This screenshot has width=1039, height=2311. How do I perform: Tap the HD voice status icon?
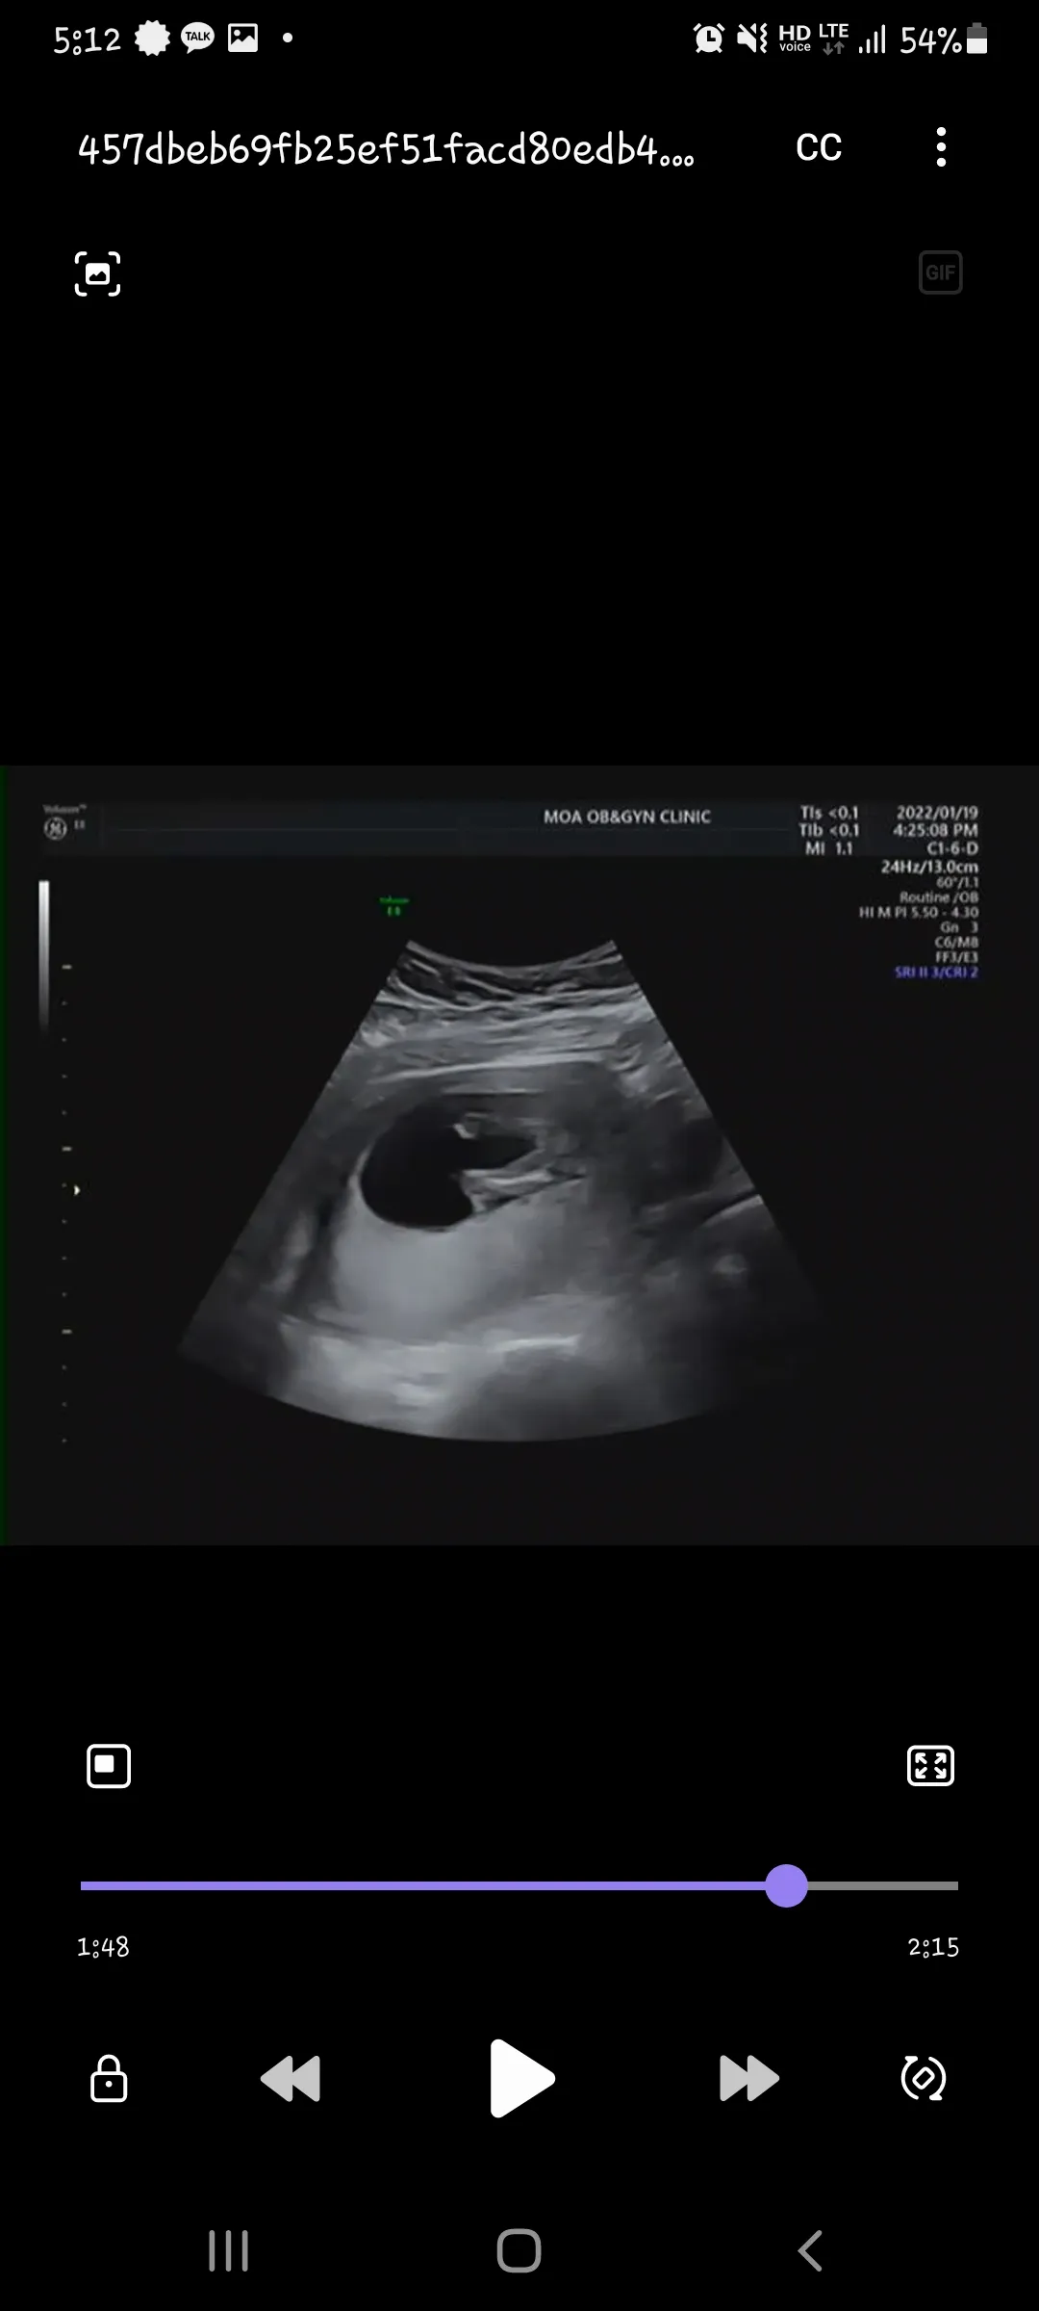[x=795, y=39]
